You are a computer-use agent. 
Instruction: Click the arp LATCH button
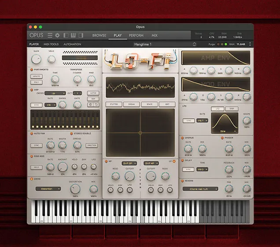pyautogui.click(x=93, y=93)
